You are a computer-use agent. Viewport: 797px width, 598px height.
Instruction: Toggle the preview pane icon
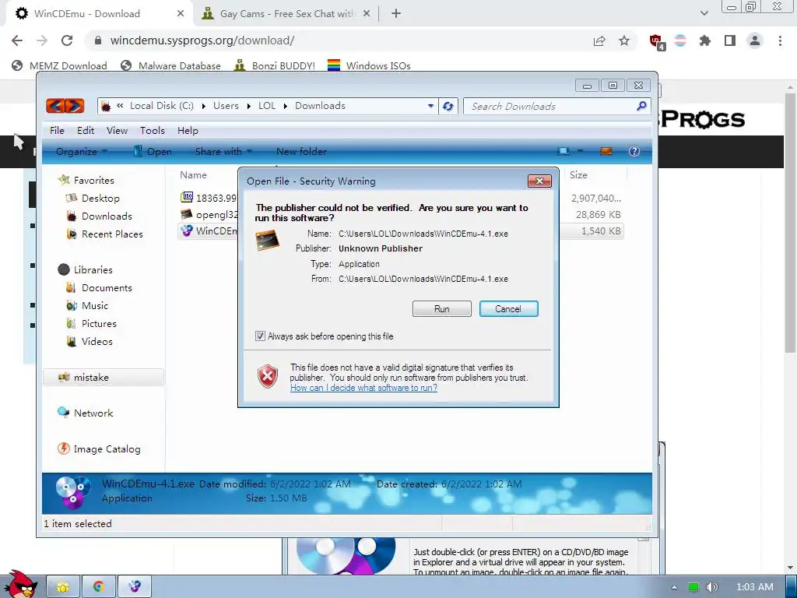click(606, 152)
